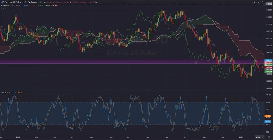Click the 2025 label on the time axis
273x140 pixels.
coord(240,137)
